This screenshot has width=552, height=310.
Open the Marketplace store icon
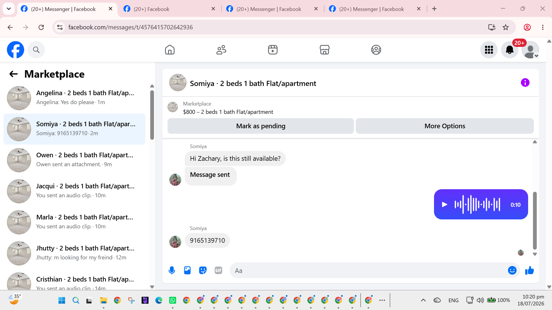pyautogui.click(x=324, y=50)
